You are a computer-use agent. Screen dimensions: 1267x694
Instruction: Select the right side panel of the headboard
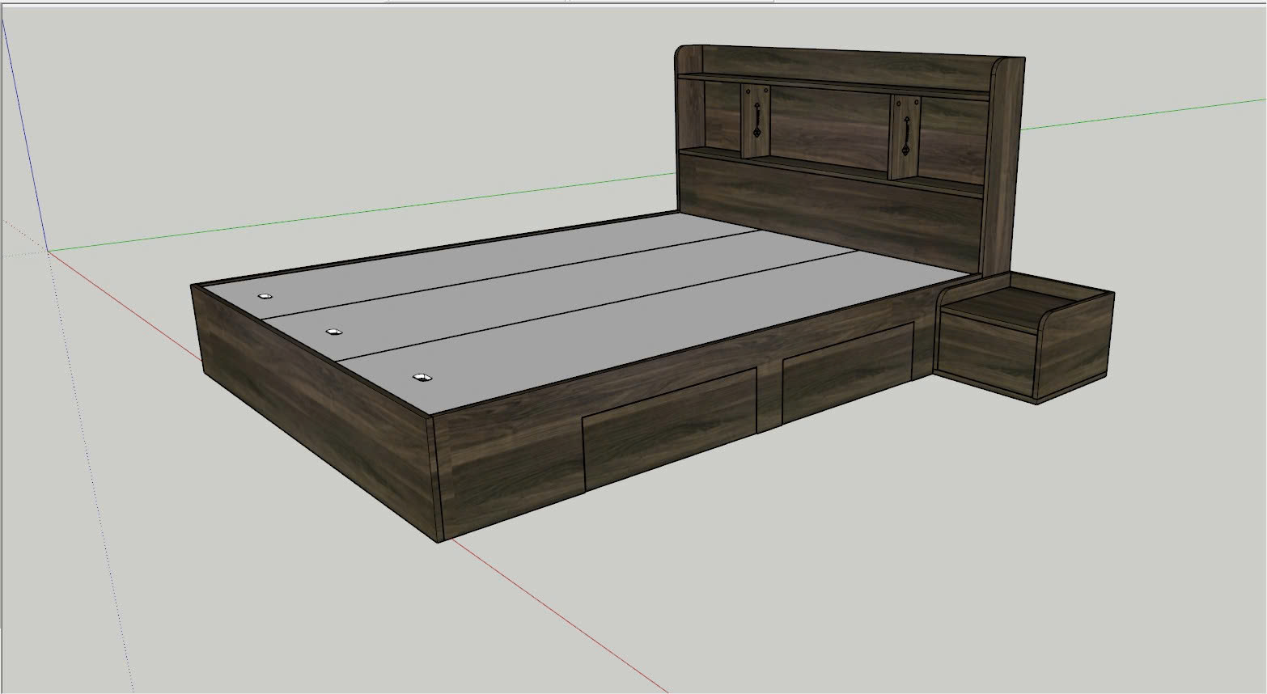[1004, 162]
